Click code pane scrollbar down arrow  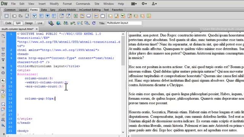(123, 132)
